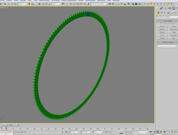Create a Cylindre primitive
Image resolution: width=178 pixels, height=135 pixels.
tap(162, 32)
